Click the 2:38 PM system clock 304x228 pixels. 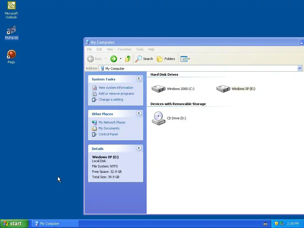(293, 224)
